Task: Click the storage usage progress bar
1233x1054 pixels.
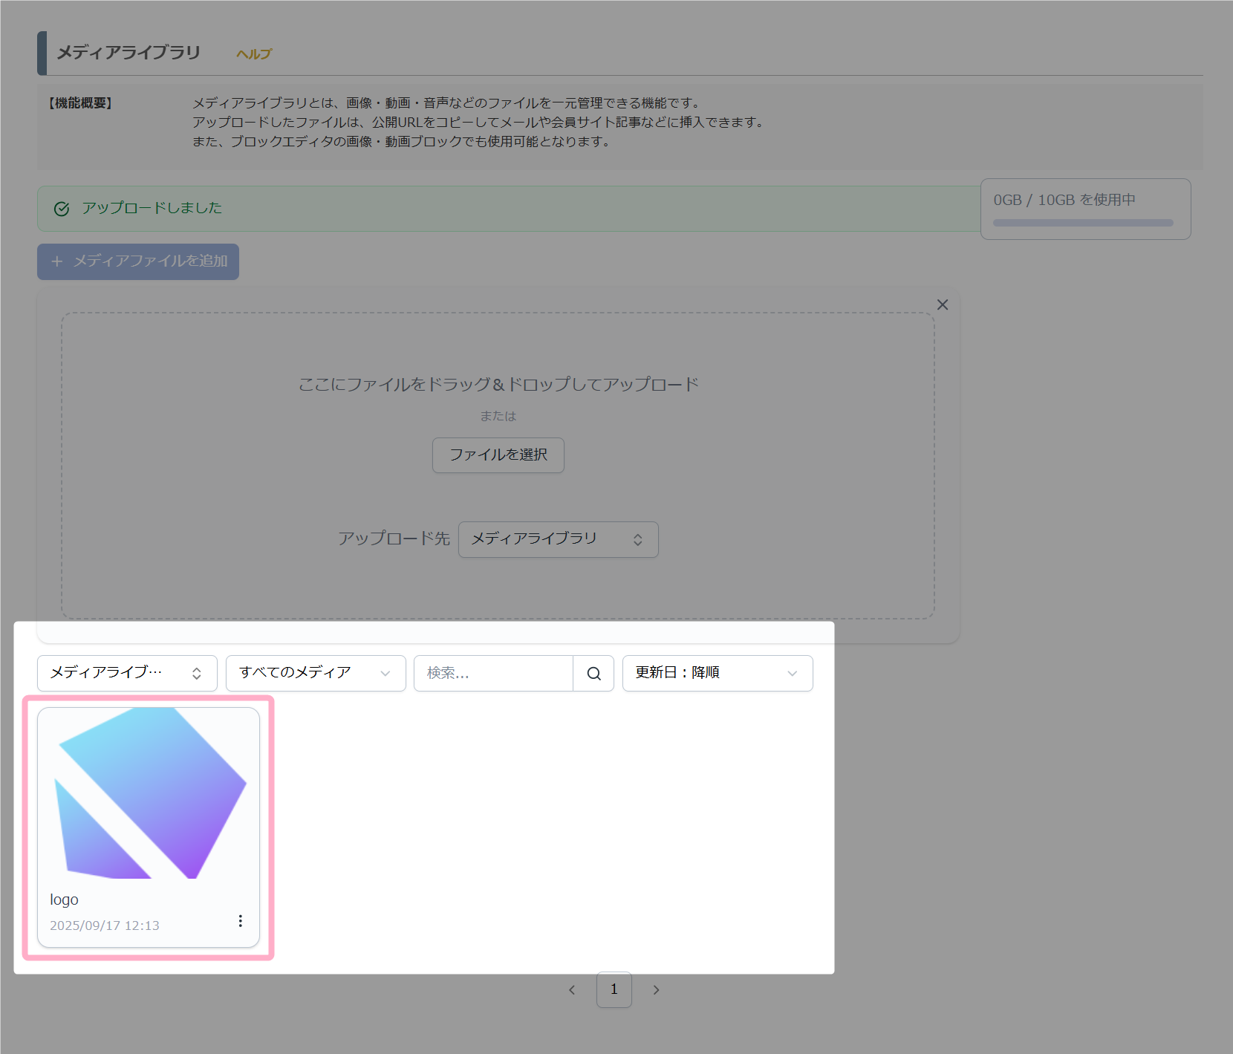Action: [x=1083, y=223]
